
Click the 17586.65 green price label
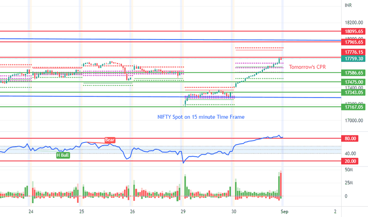click(353, 73)
